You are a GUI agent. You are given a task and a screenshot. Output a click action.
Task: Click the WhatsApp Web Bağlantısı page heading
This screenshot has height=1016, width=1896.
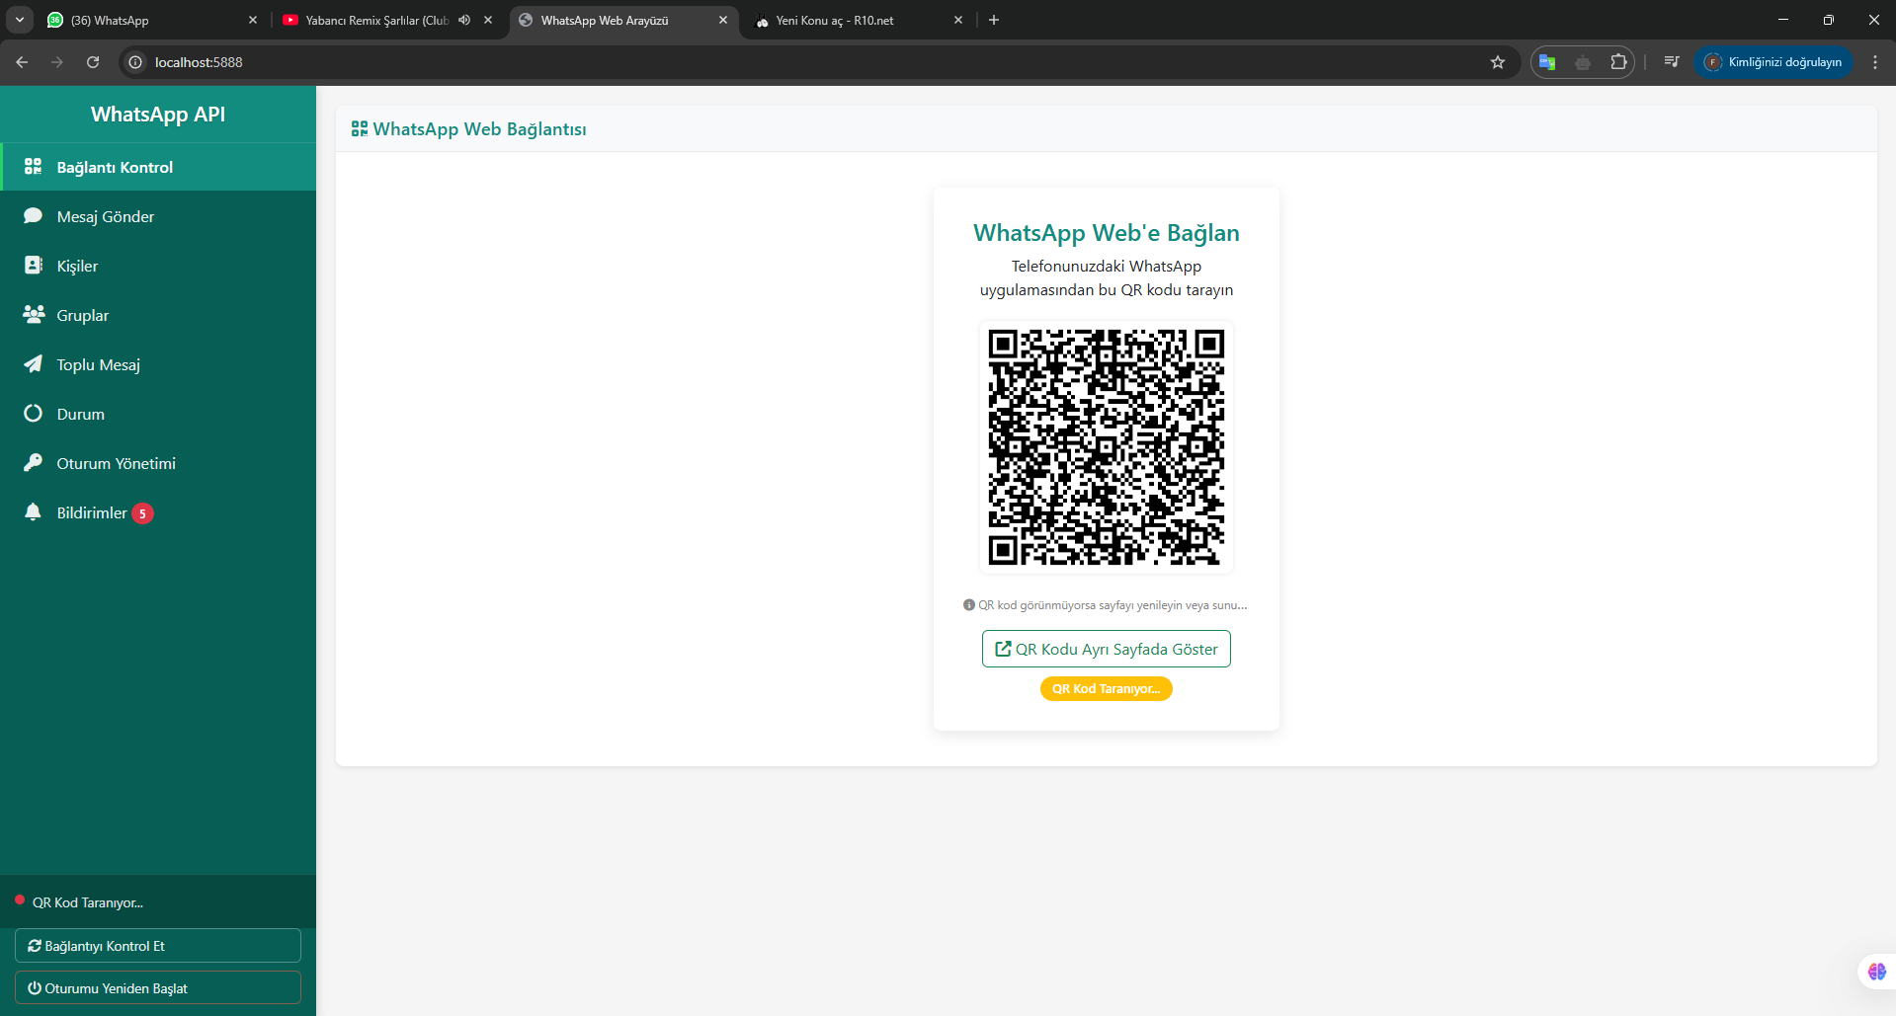click(479, 129)
